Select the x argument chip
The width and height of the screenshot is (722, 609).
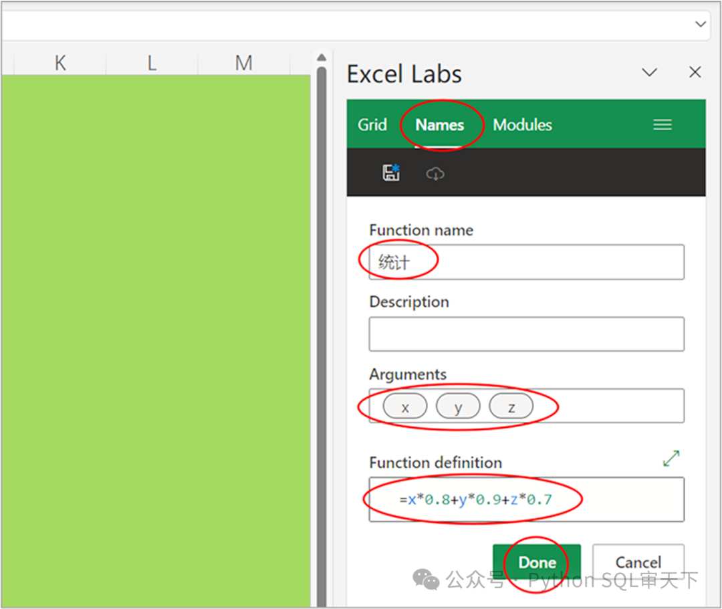click(405, 406)
